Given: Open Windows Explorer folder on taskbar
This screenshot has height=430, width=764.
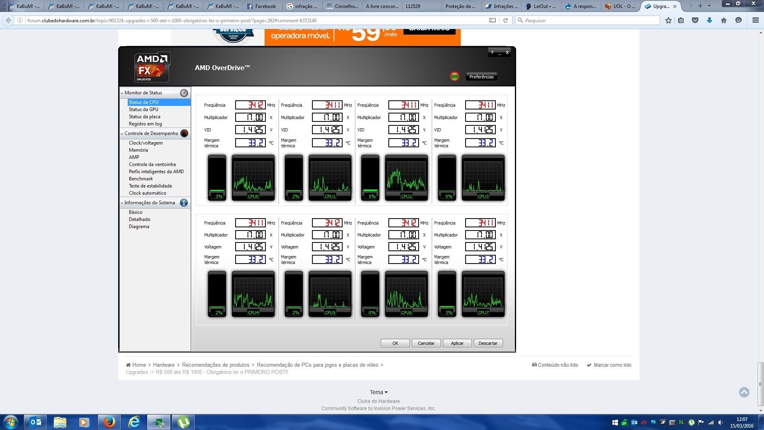Looking at the screenshot, I should pos(60,422).
